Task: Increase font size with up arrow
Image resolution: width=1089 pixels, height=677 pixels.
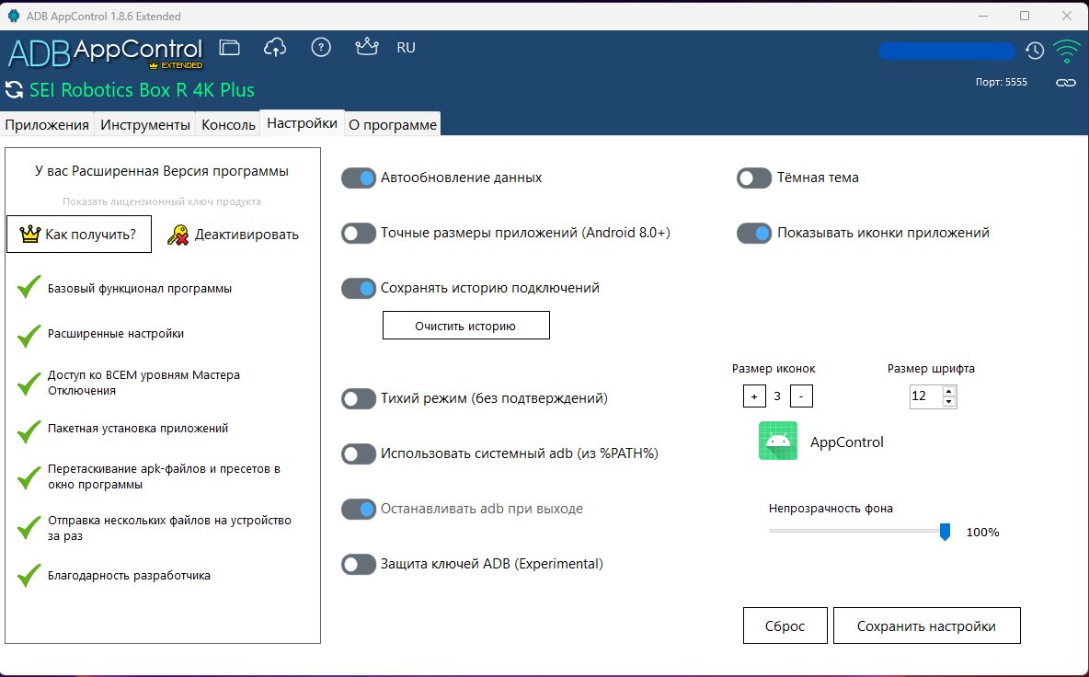Action: 948,391
